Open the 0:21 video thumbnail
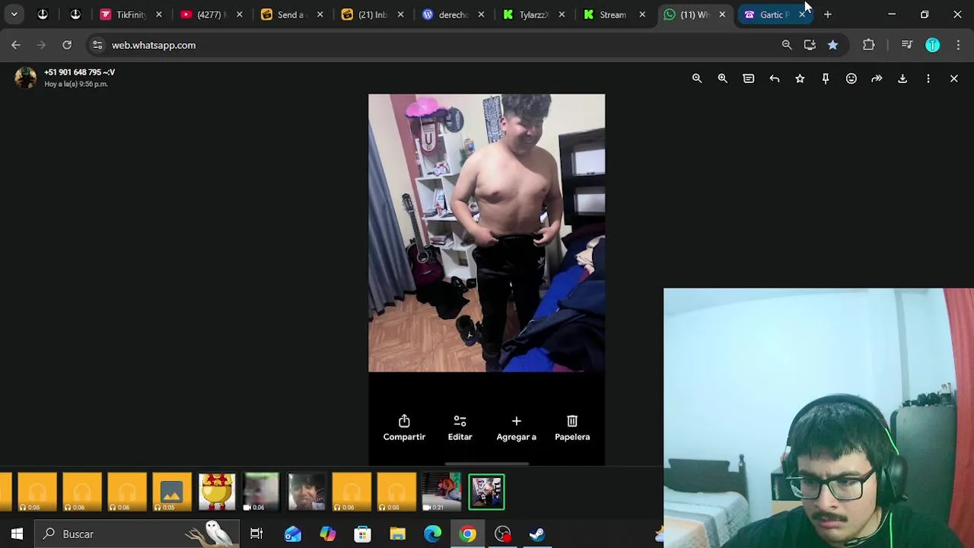Viewport: 974px width, 548px height. [x=441, y=492]
